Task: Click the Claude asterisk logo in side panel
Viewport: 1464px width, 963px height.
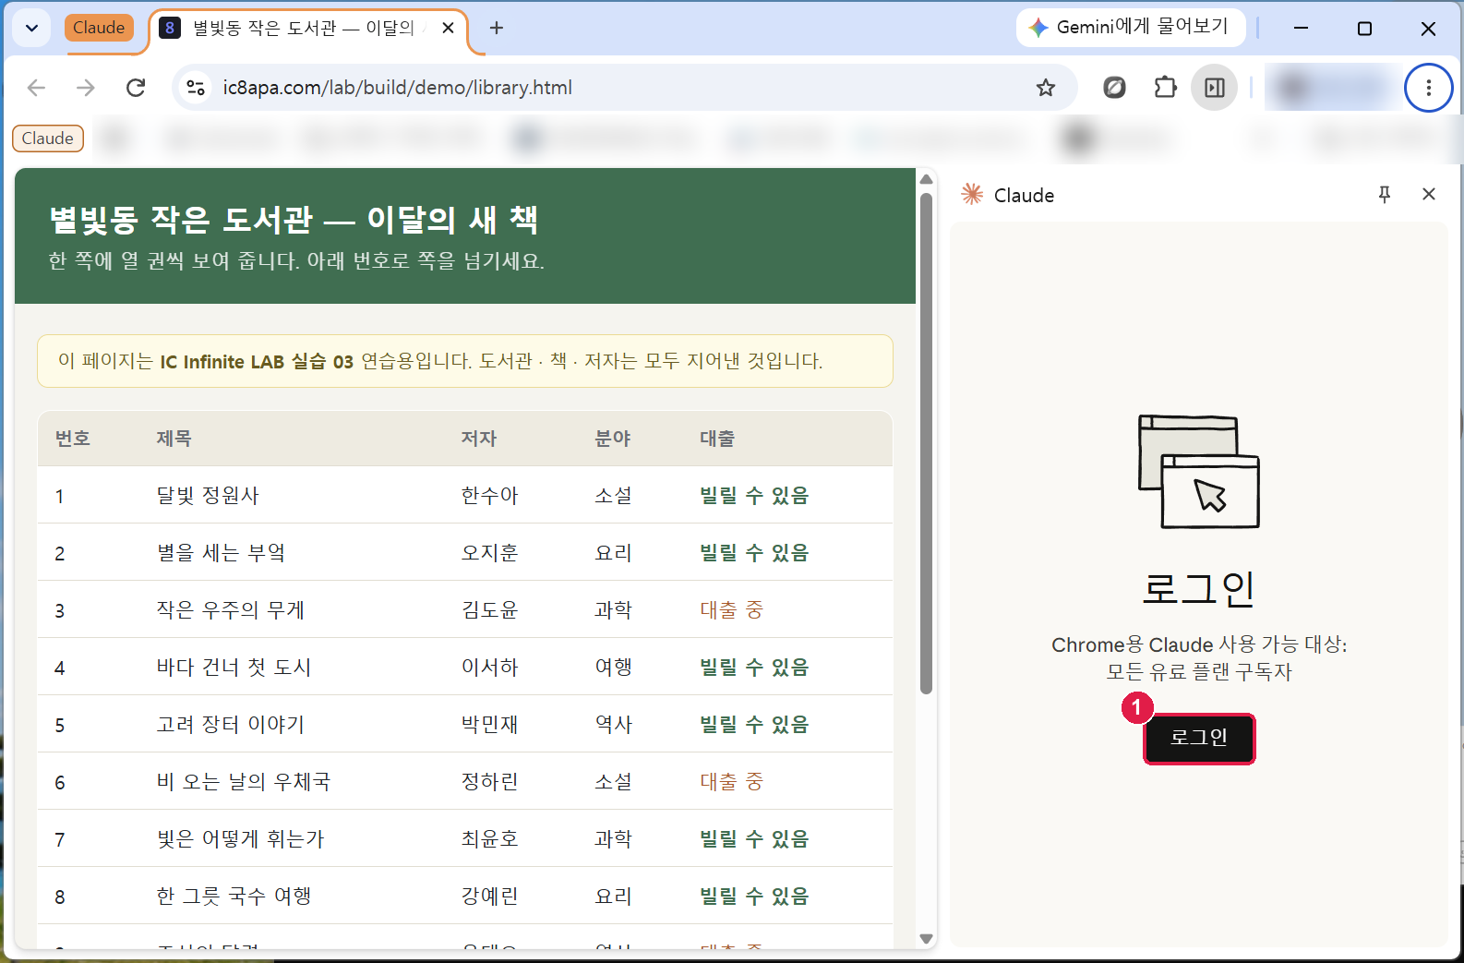Action: [972, 194]
